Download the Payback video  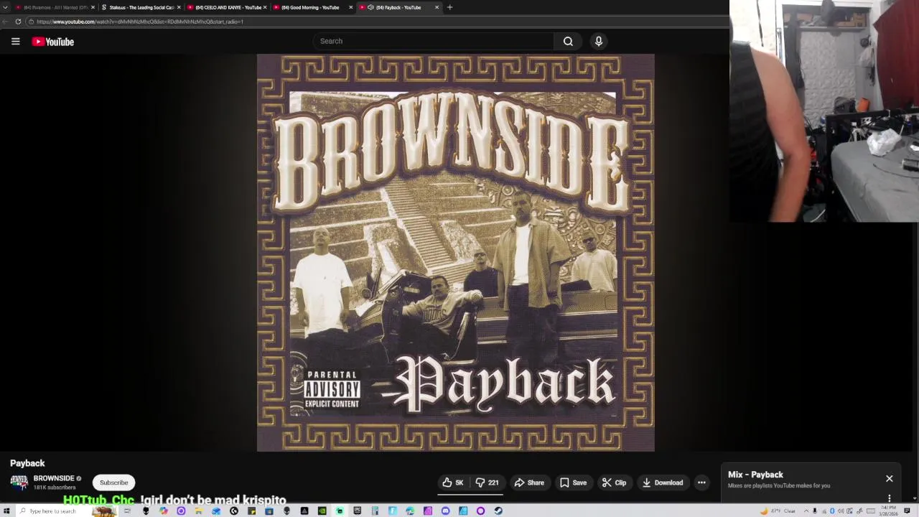point(662,483)
